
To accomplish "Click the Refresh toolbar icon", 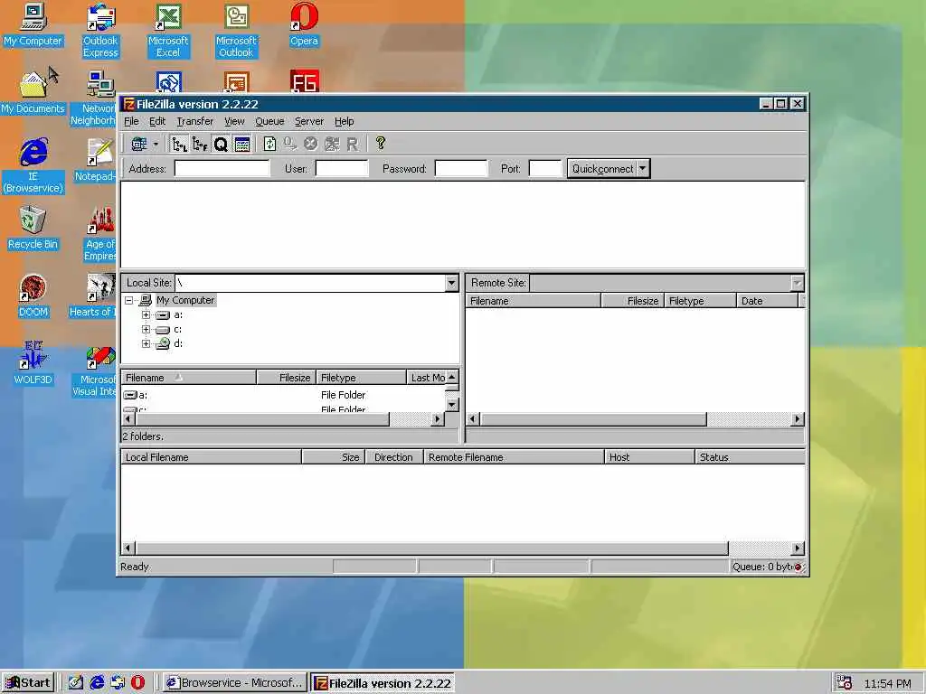I will [x=269, y=144].
